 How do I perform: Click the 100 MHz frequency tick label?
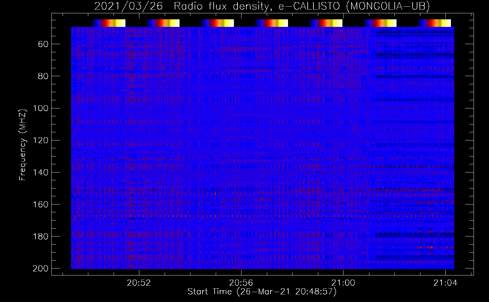(40, 108)
